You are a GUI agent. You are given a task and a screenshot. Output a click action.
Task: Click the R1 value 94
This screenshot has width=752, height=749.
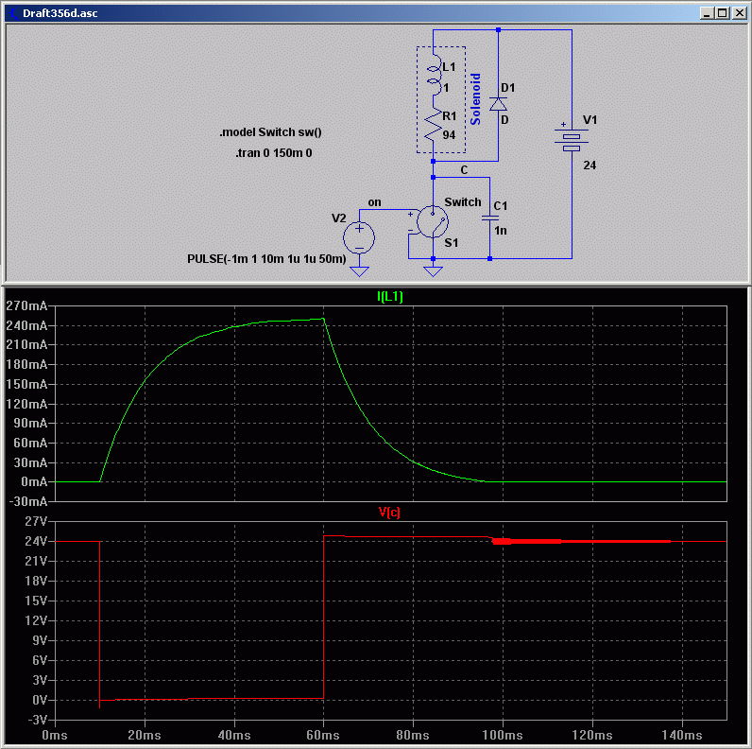[449, 135]
